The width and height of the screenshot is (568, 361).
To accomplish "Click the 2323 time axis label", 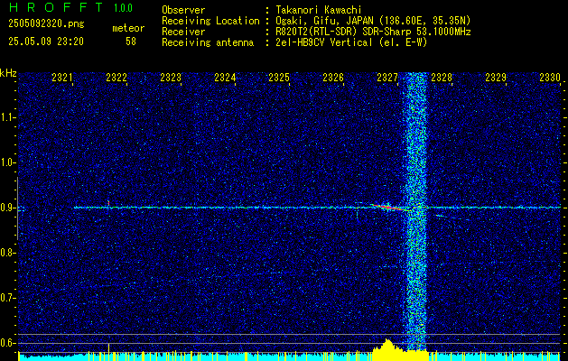I will coord(171,78).
